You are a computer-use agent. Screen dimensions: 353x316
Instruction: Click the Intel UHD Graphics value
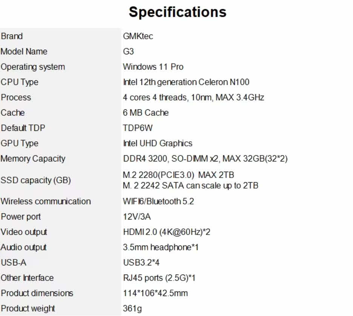157,143
